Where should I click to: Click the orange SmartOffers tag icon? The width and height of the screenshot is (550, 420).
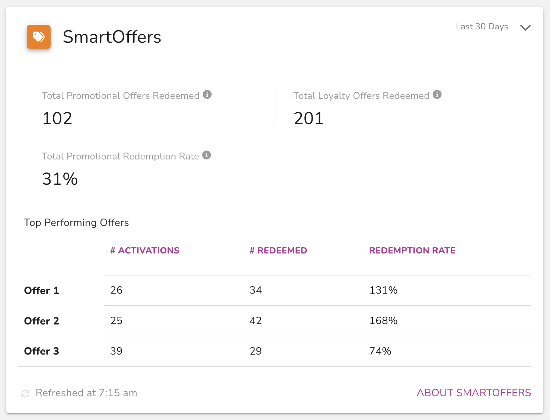39,37
